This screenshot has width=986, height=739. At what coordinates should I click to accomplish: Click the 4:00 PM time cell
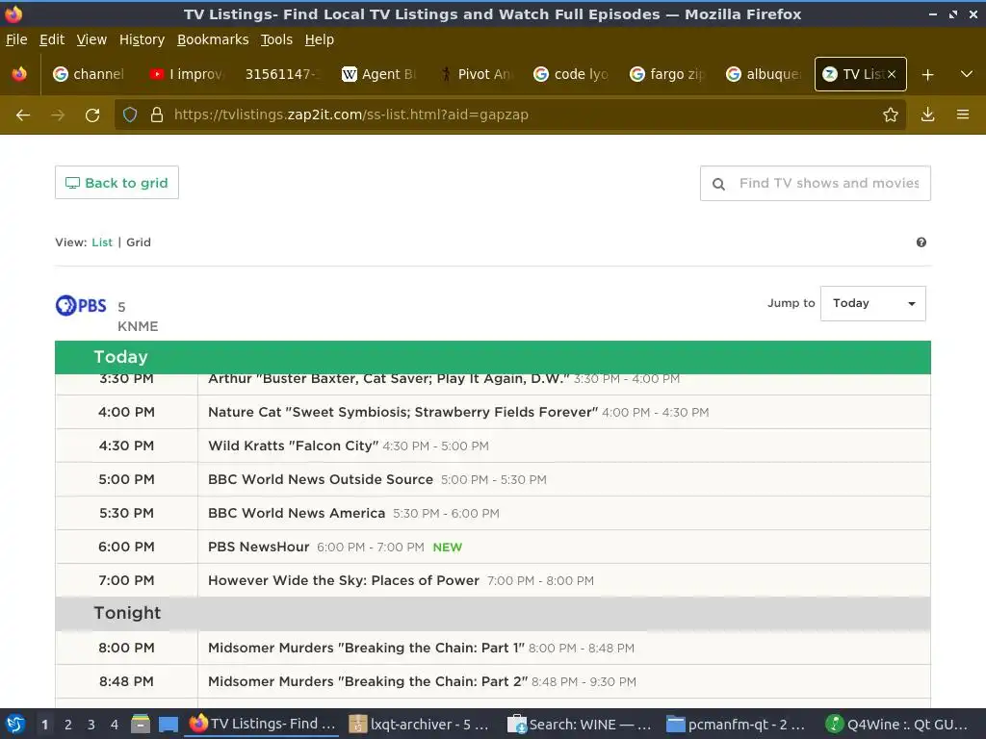pos(126,412)
